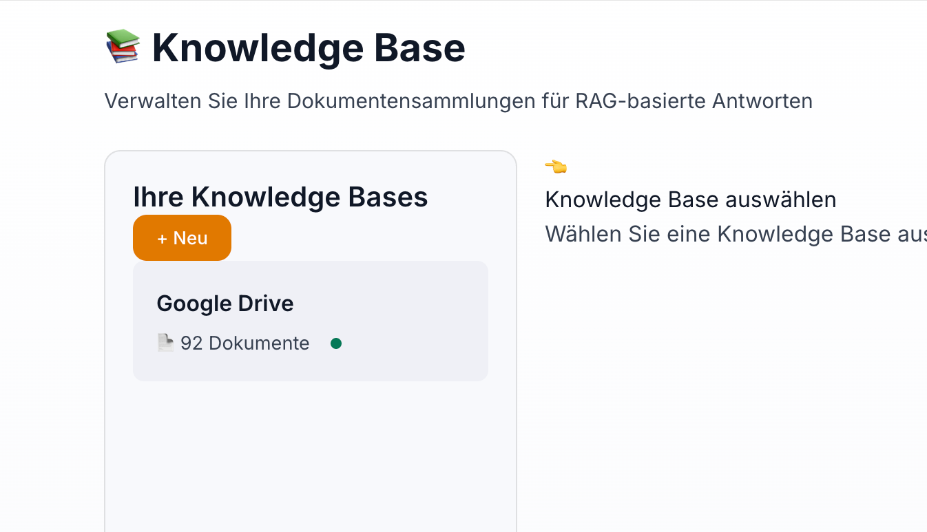Click the word 'Neu' on the orange button

pos(191,239)
